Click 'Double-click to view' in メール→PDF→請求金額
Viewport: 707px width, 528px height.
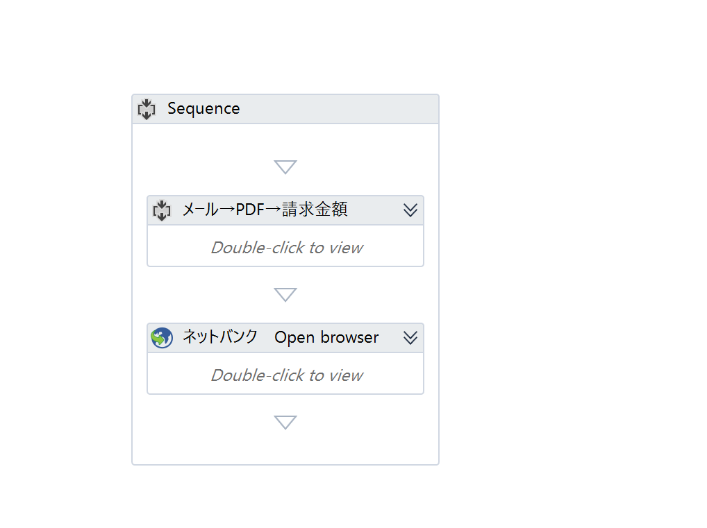point(287,247)
